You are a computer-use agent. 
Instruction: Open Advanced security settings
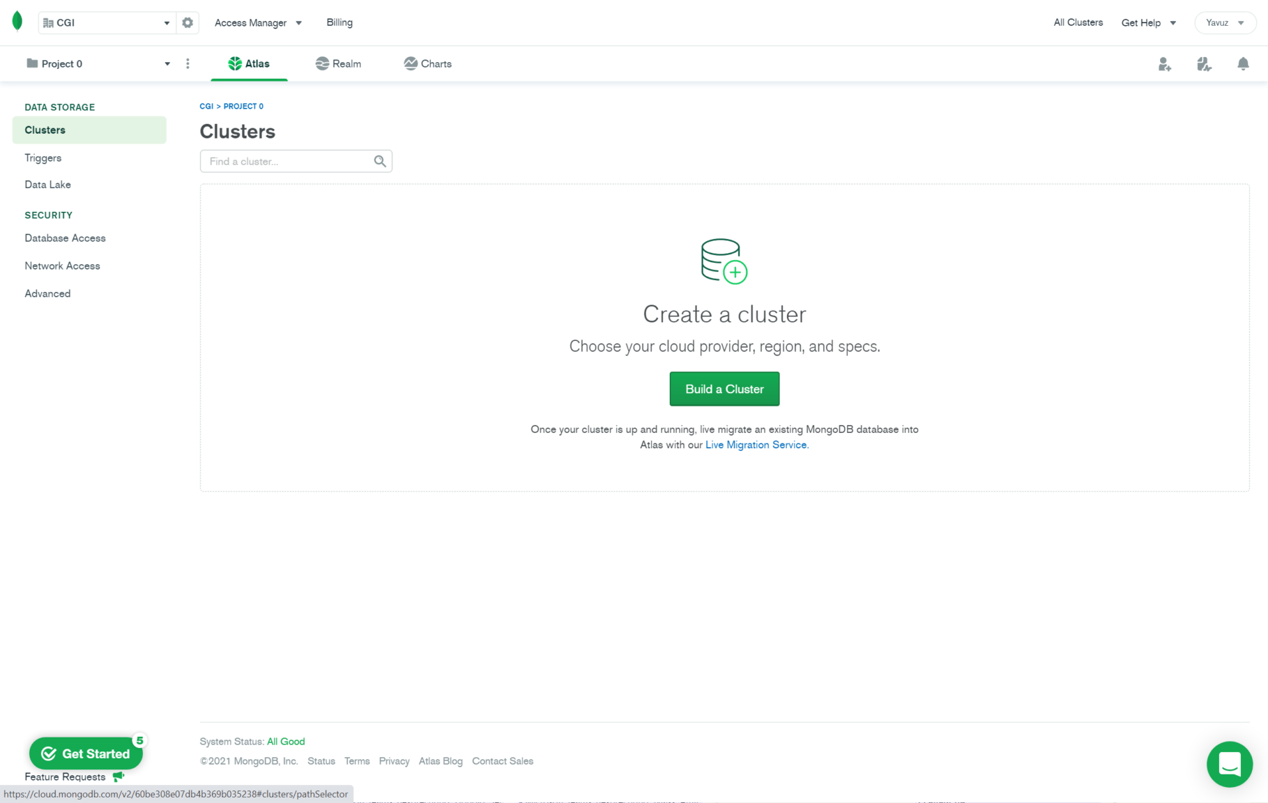tap(47, 293)
